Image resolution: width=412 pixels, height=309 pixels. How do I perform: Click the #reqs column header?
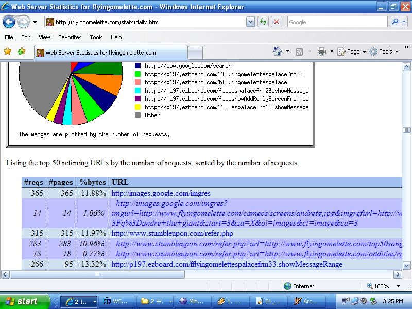33,182
